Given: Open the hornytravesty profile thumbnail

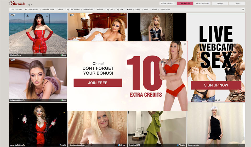Looking at the screenshot, I should tap(216, 124).
